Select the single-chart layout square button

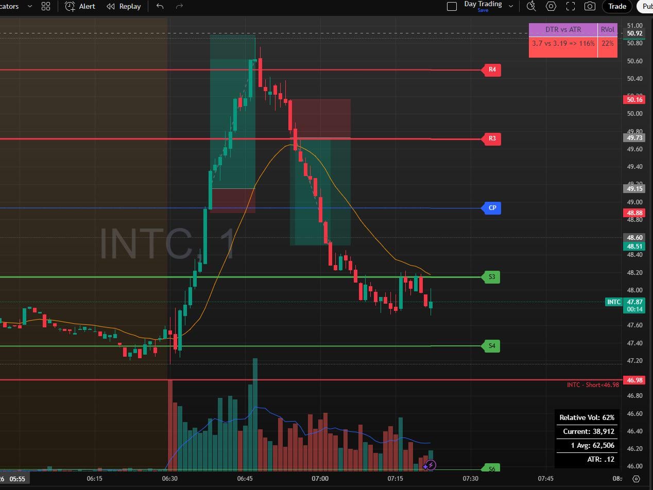coord(452,6)
